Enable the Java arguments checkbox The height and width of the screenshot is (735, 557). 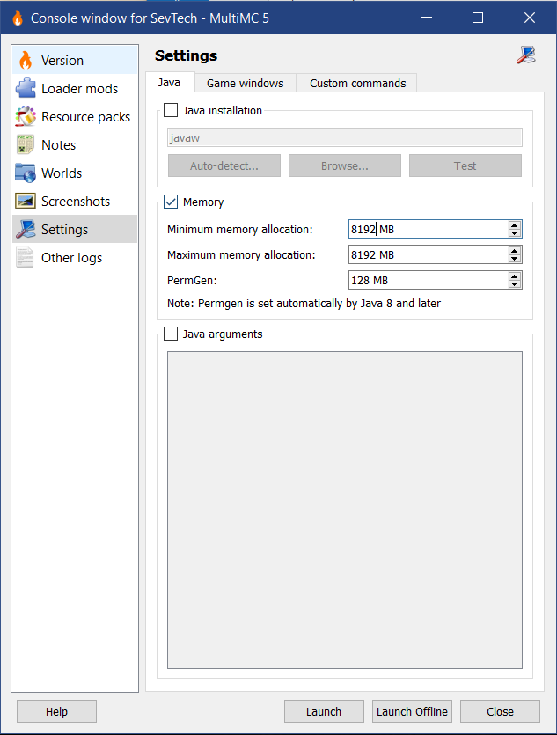point(171,334)
